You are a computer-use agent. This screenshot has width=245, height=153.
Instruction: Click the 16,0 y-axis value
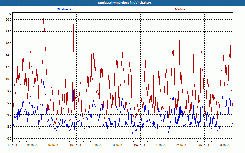pos(9,43)
